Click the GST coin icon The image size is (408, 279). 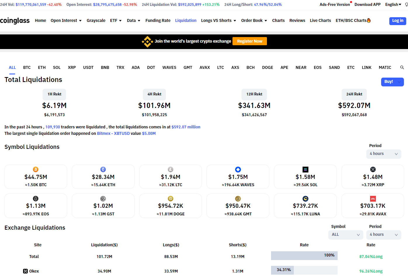(103, 199)
